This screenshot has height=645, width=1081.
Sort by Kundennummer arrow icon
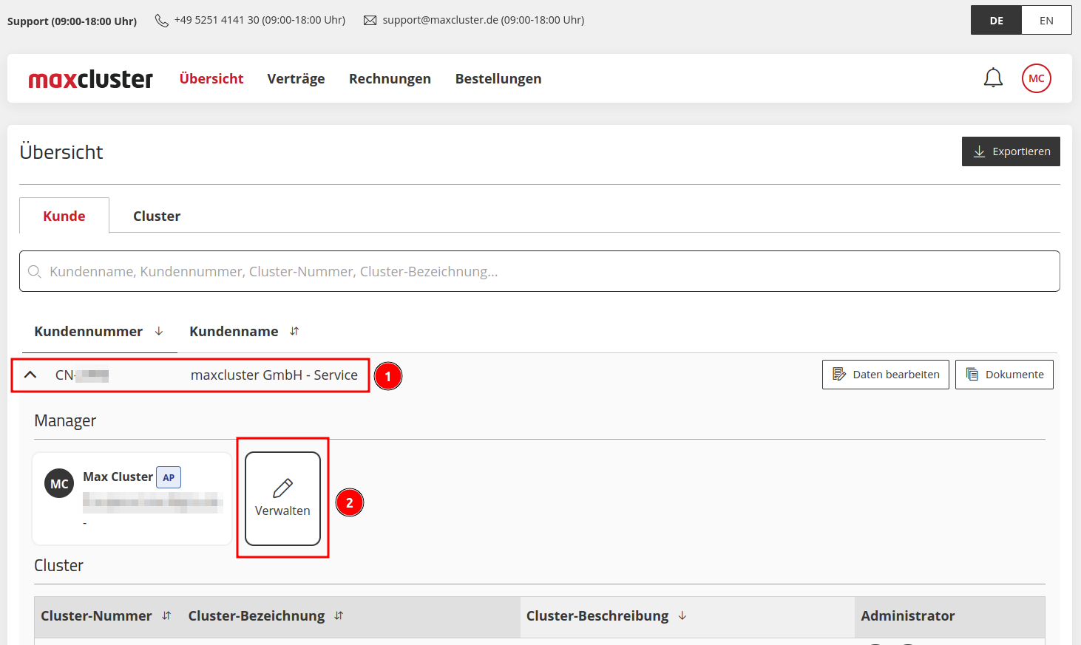coord(159,331)
